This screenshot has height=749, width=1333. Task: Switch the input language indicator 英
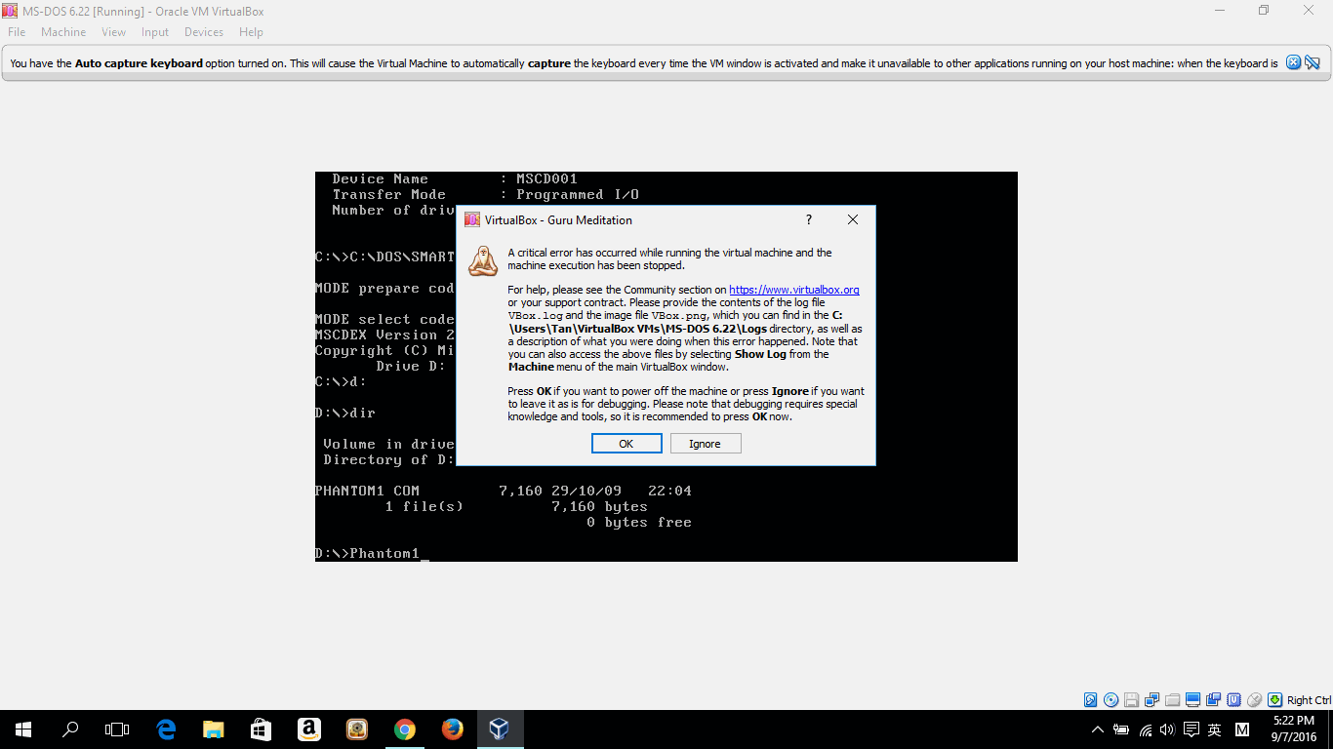click(1215, 729)
